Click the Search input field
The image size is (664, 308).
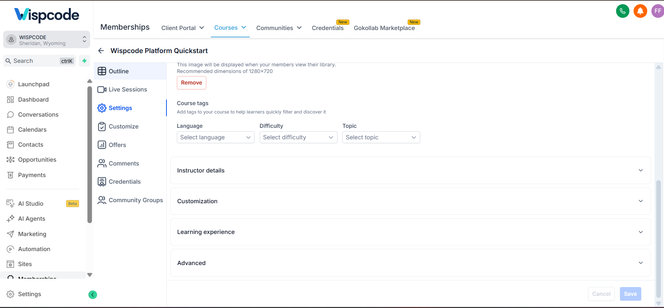coord(40,61)
